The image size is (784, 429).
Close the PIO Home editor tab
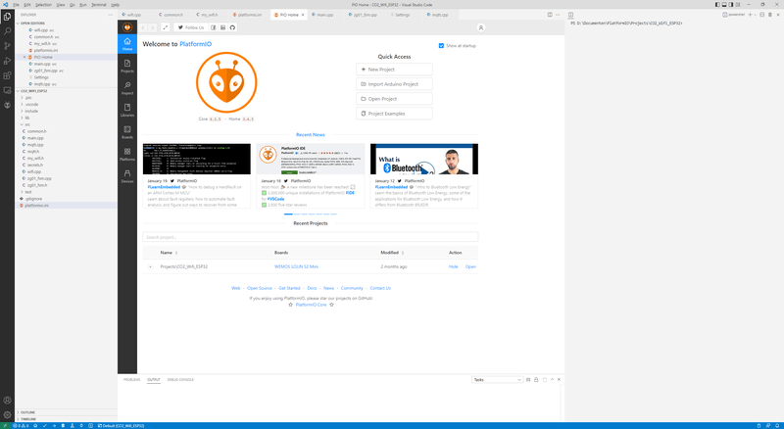(303, 15)
